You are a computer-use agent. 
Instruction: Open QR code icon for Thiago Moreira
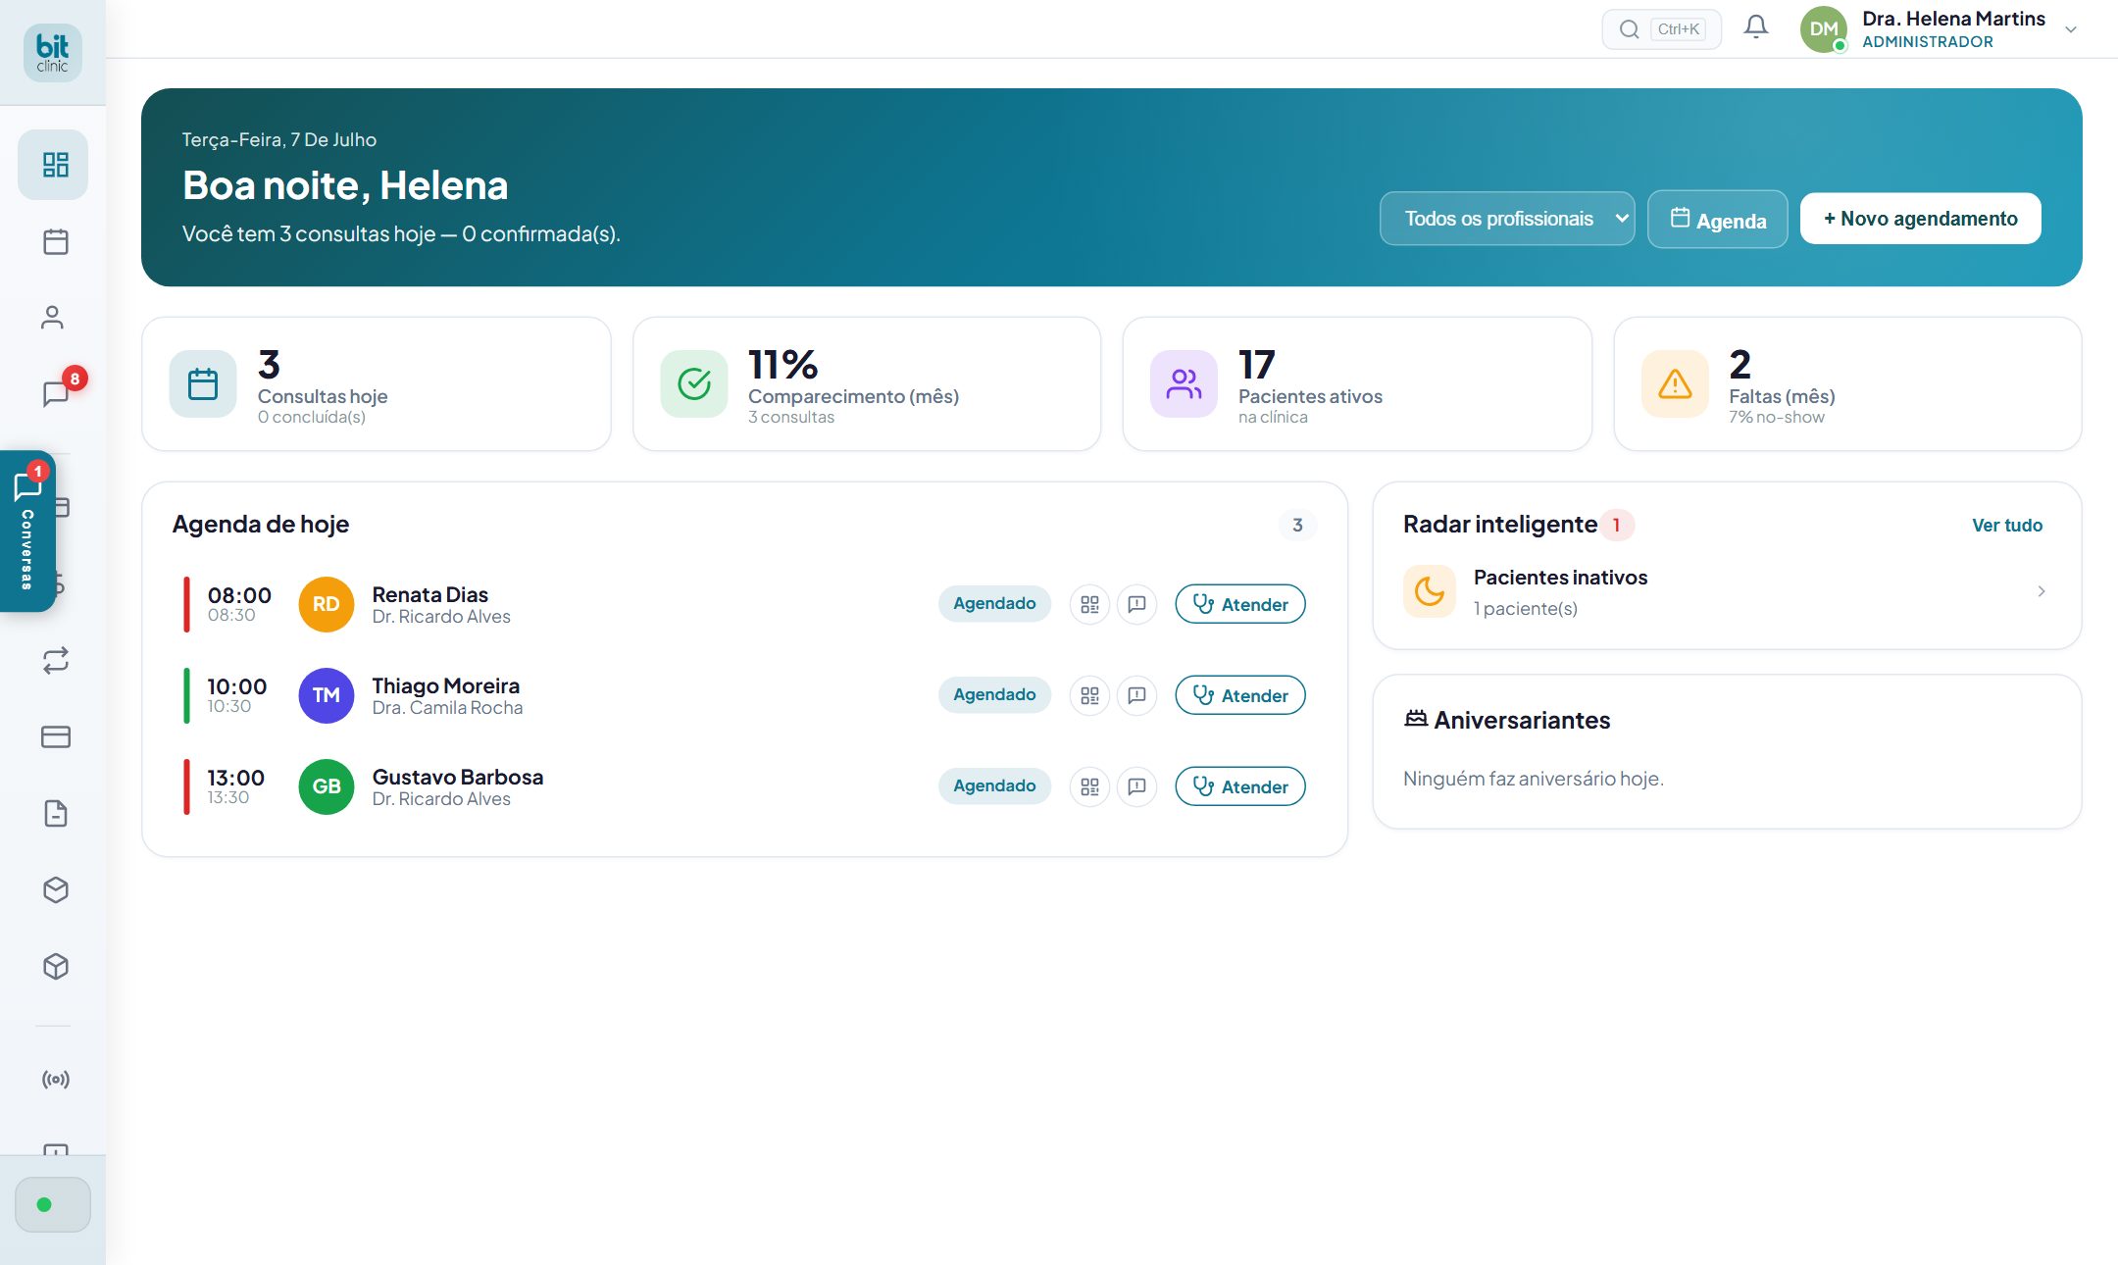1089,695
